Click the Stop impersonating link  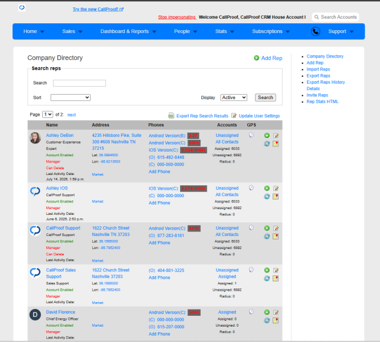click(x=177, y=17)
